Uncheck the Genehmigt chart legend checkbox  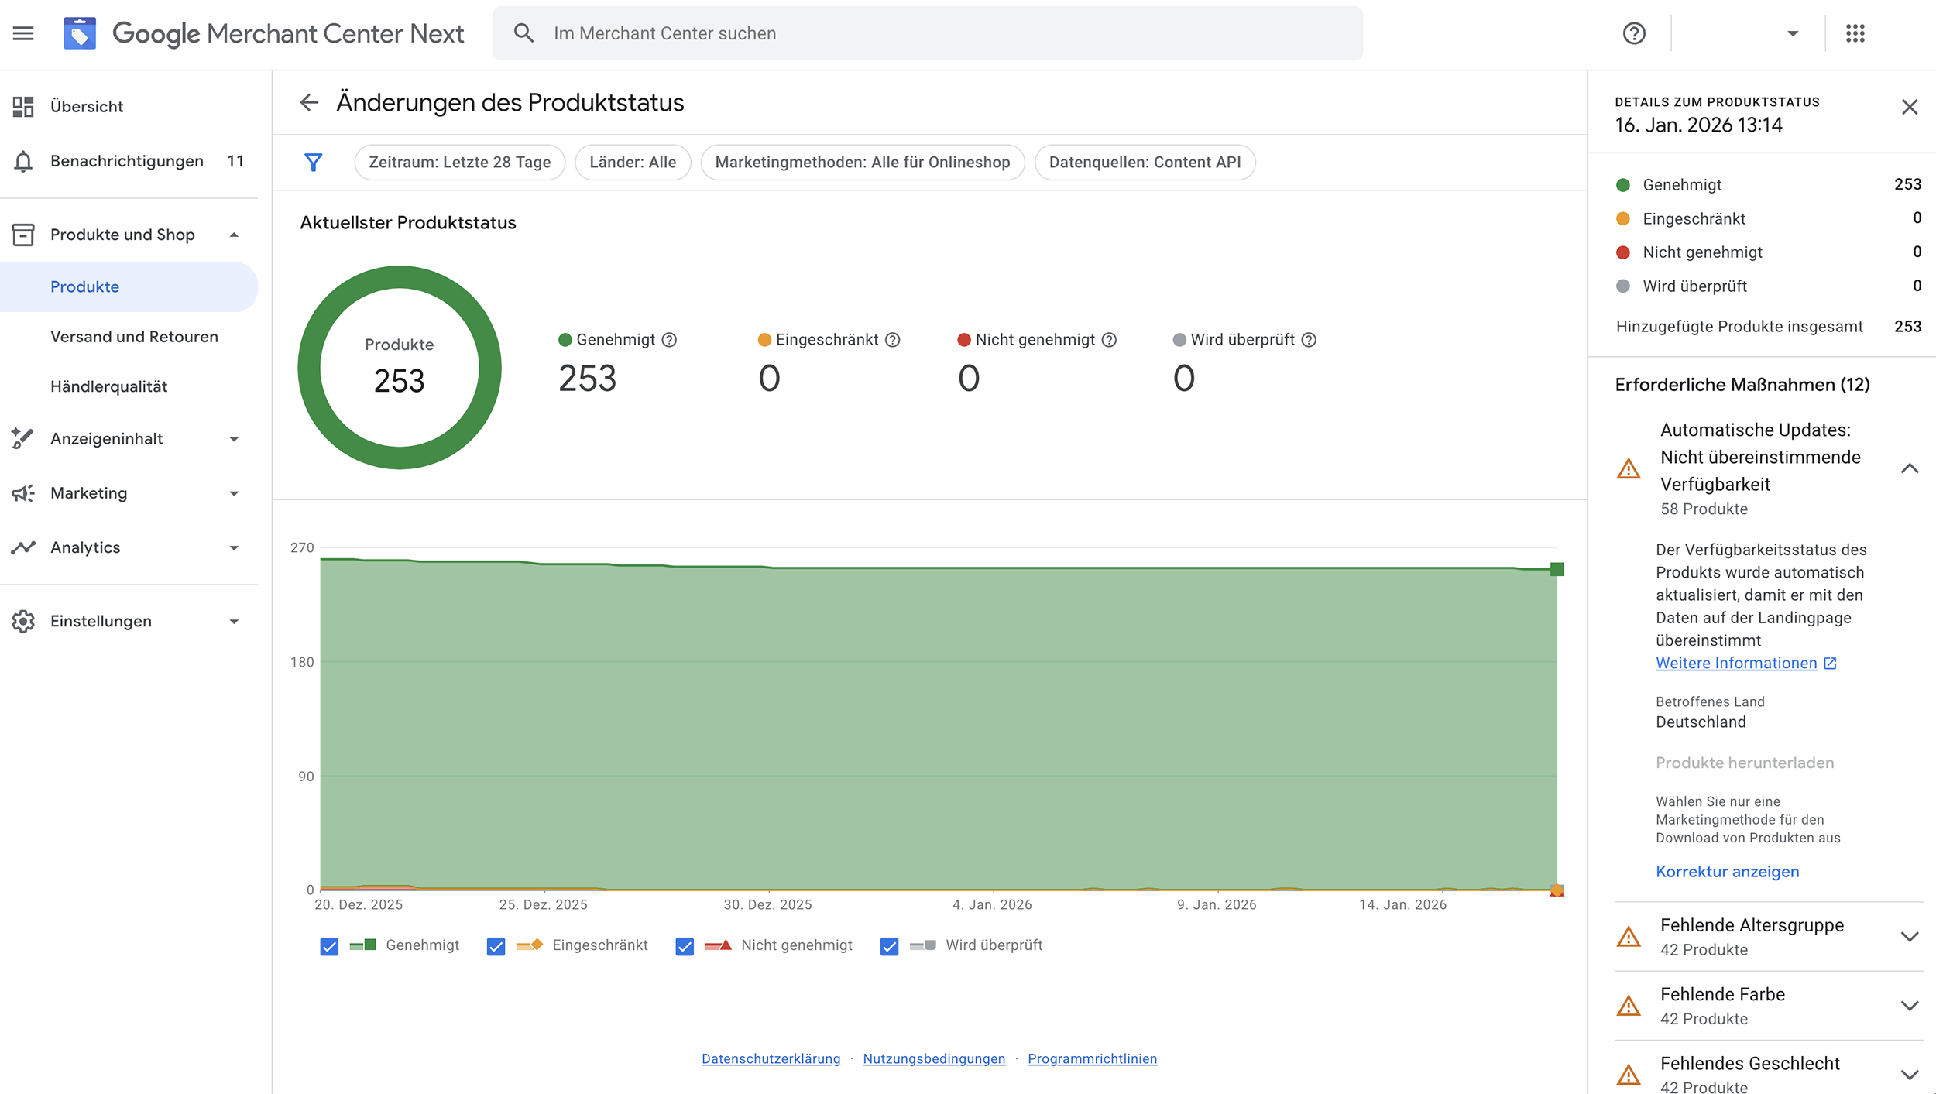[329, 946]
